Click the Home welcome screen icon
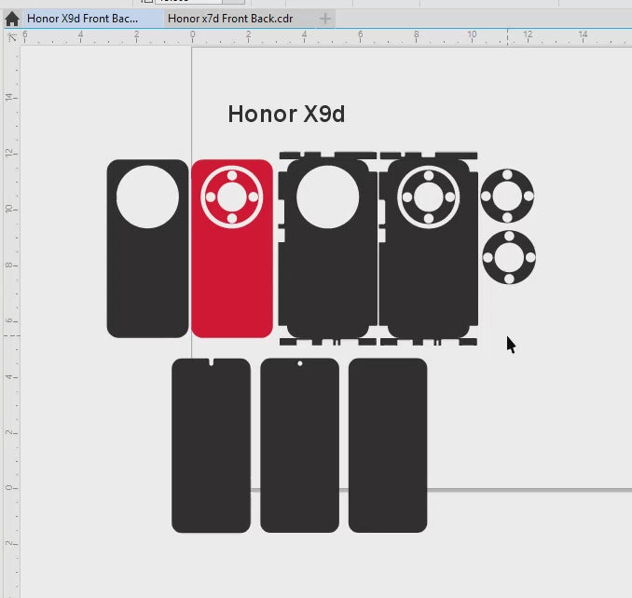 click(x=12, y=19)
